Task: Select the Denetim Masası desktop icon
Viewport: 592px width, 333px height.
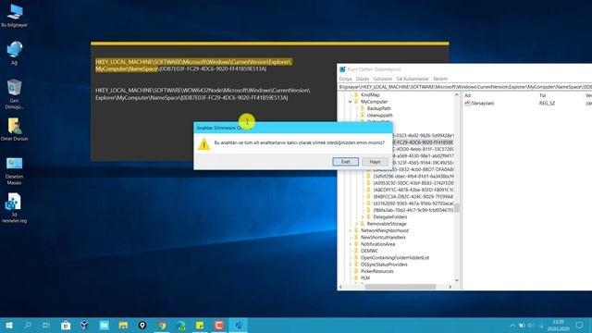Action: tap(15, 170)
